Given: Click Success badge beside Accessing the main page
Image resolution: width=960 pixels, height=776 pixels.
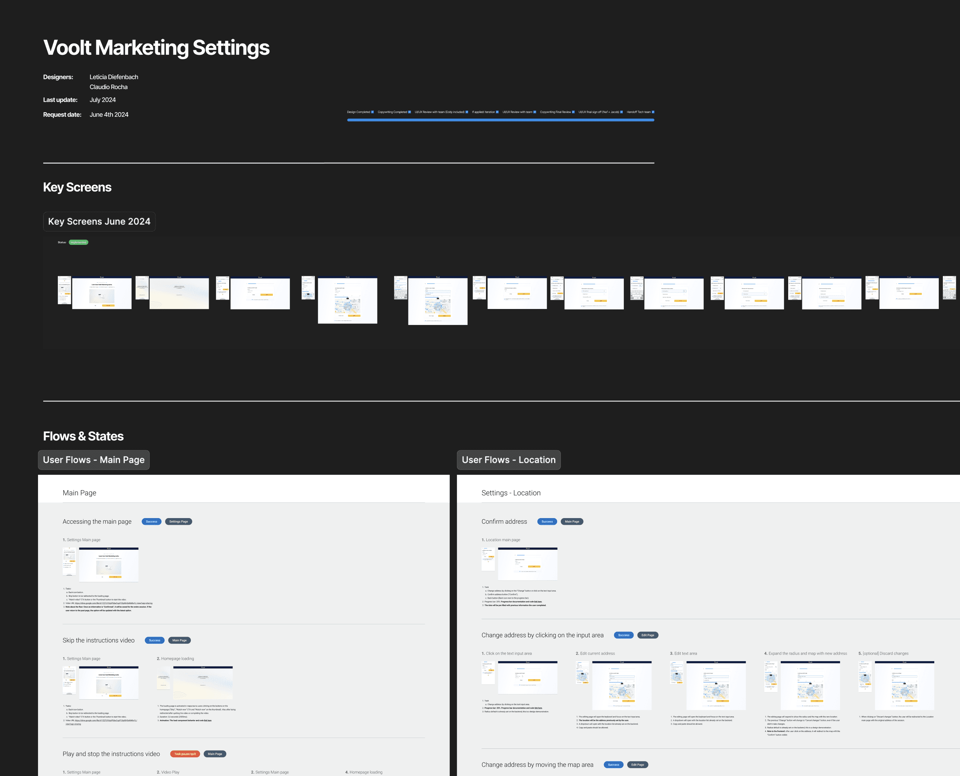Looking at the screenshot, I should [x=152, y=522].
